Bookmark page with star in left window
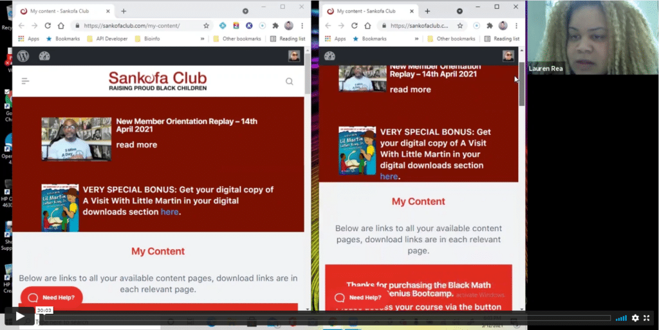This screenshot has height=330, width=659. (x=206, y=26)
